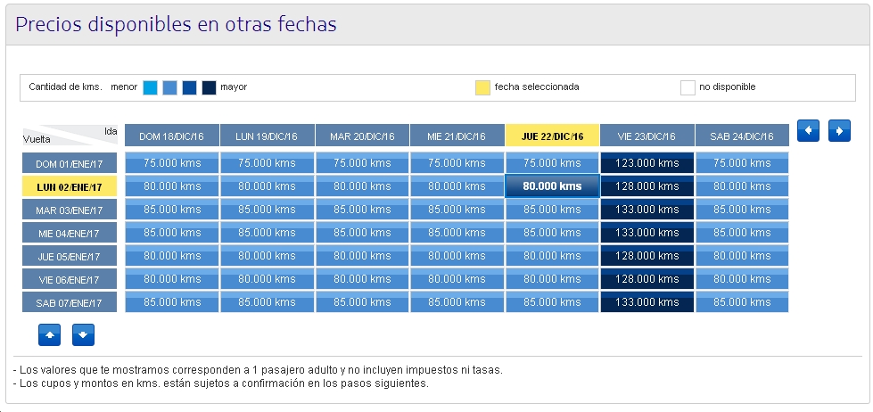
Task: Select 80.000 kms for MAR 20 and JUE 05
Action: (362, 256)
